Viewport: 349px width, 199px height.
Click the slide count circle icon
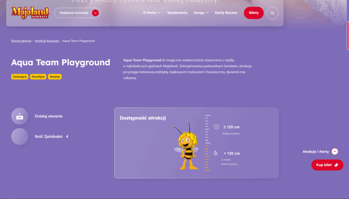[x=19, y=136]
